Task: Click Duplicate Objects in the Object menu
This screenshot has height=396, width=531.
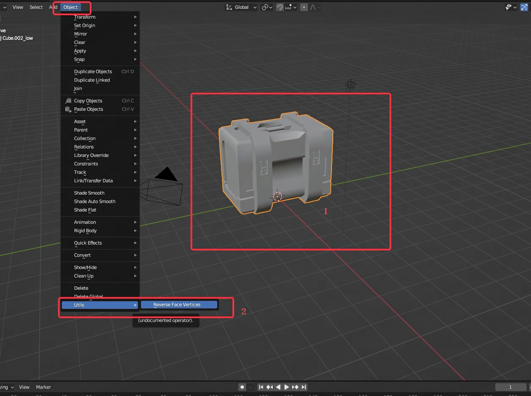Action: (x=93, y=71)
